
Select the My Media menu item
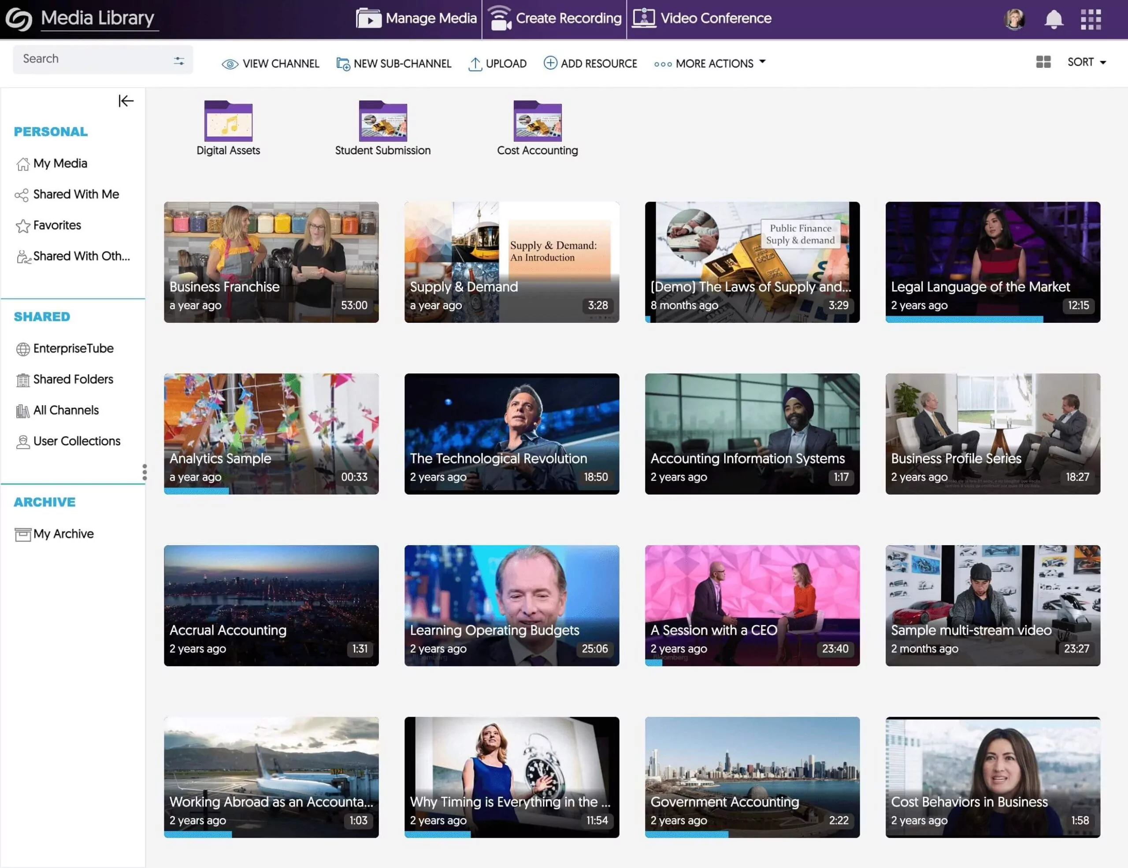(x=59, y=163)
